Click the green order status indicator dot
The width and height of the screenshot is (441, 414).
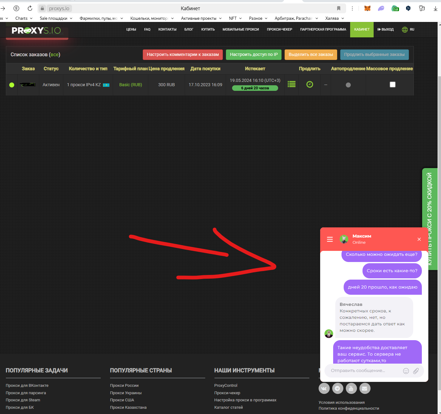pyautogui.click(x=12, y=85)
